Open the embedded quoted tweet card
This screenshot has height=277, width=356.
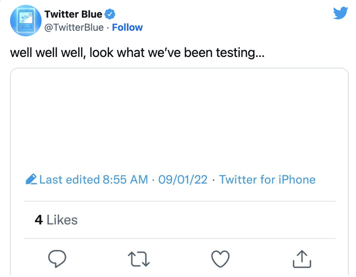point(178,116)
